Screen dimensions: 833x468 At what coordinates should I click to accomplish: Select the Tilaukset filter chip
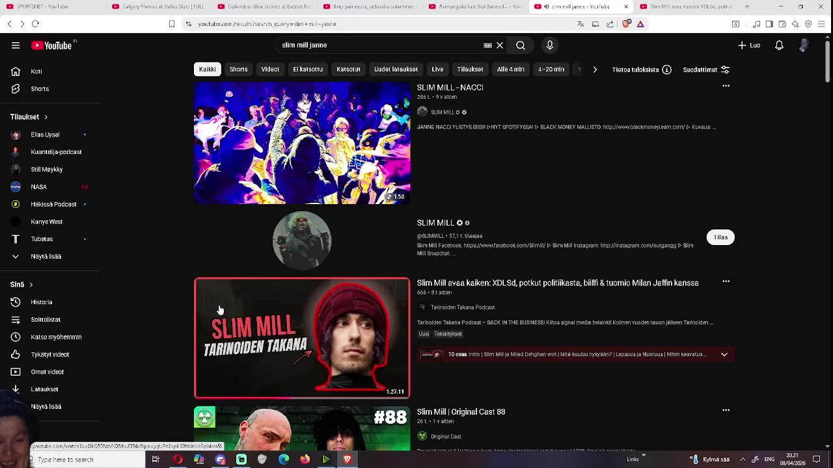[x=470, y=70]
